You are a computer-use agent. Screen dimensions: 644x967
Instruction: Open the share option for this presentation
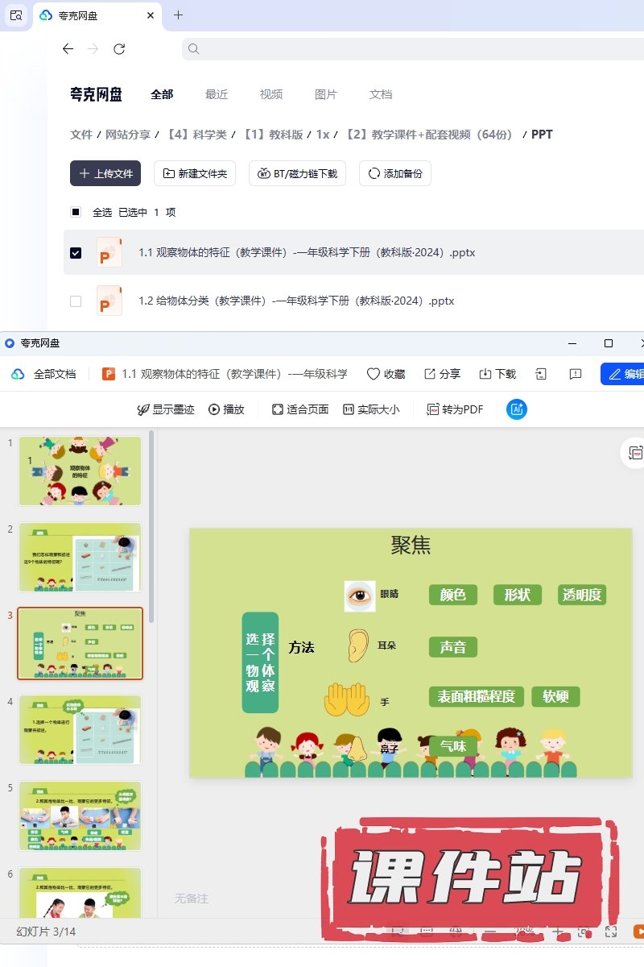click(x=442, y=374)
